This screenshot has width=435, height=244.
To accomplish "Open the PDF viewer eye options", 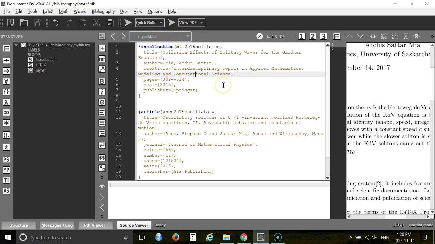I will (x=417, y=36).
